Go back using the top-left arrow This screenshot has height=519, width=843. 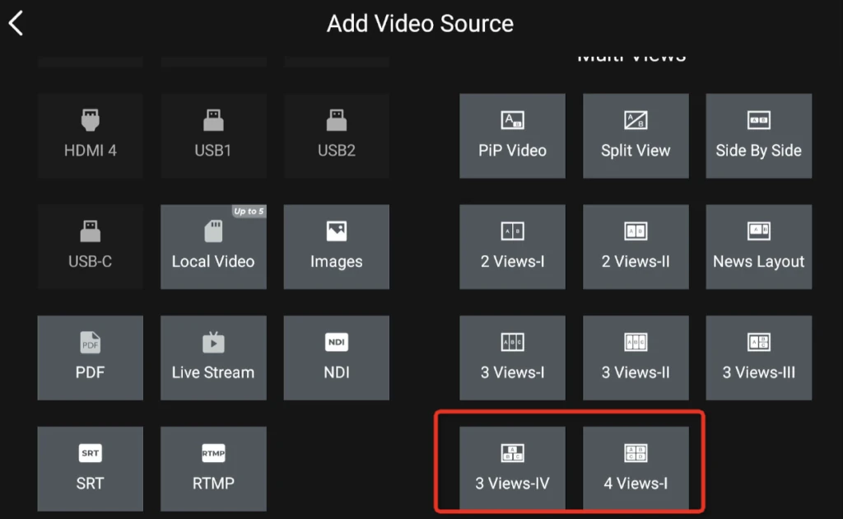tap(16, 23)
